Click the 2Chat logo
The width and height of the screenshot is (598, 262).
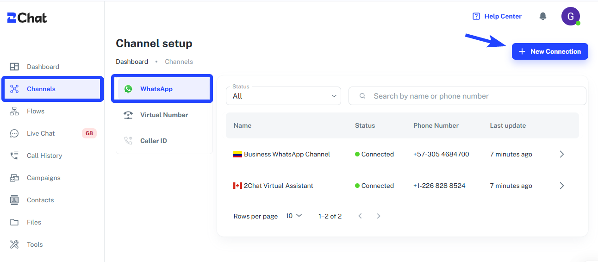tap(27, 18)
